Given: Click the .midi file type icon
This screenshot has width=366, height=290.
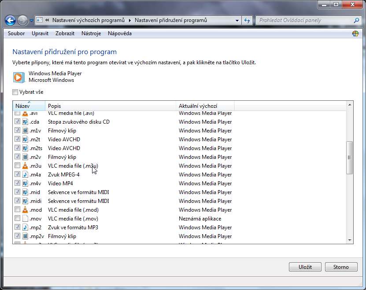Looking at the screenshot, I should 25,201.
